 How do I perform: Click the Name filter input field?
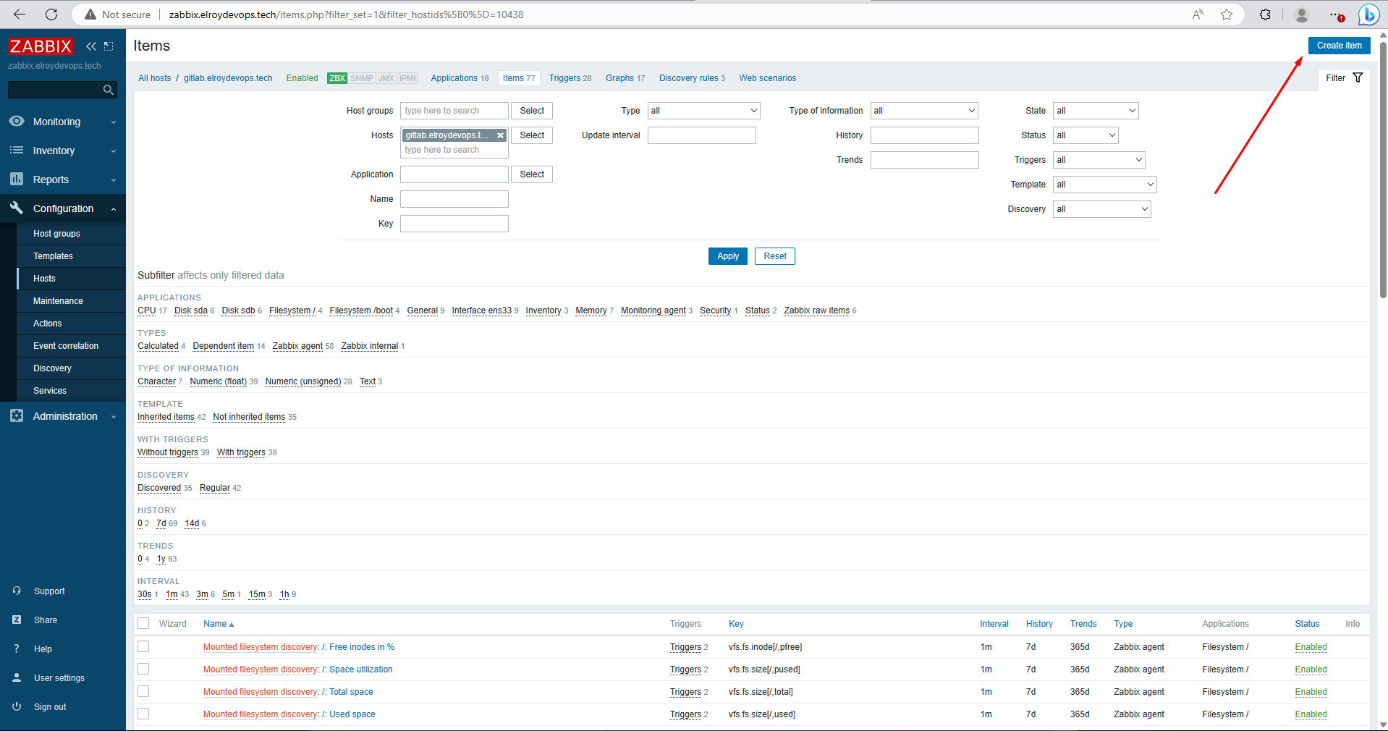click(x=454, y=199)
